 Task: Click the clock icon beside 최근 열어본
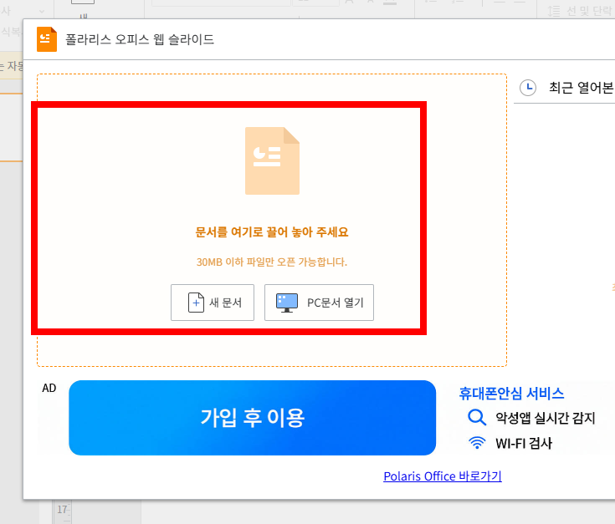tap(528, 87)
